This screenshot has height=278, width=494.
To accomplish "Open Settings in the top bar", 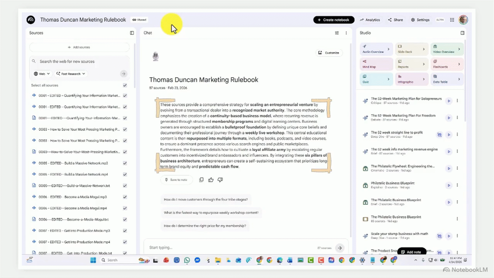I will click(420, 20).
